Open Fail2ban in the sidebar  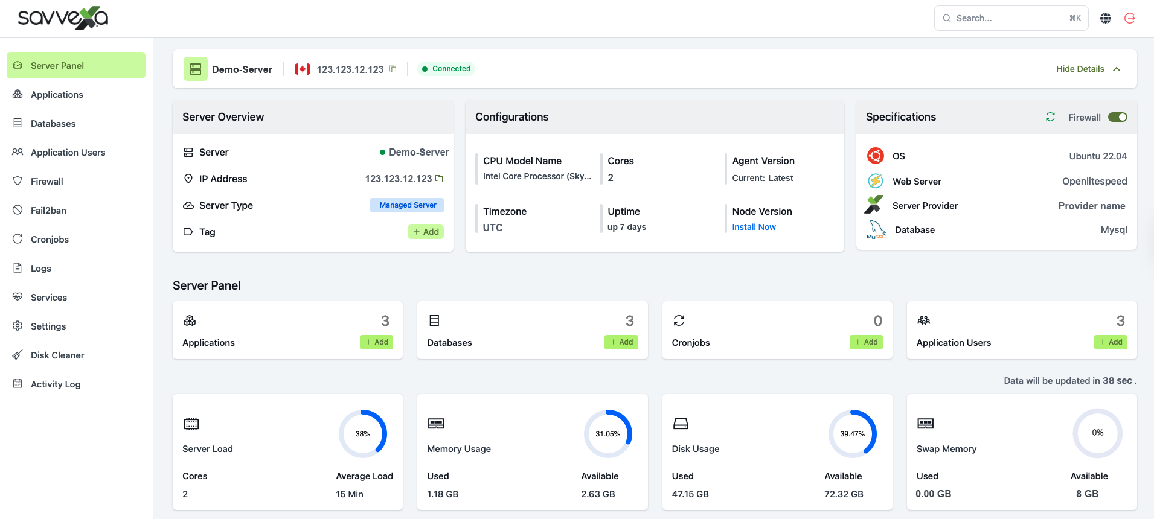[x=48, y=211]
